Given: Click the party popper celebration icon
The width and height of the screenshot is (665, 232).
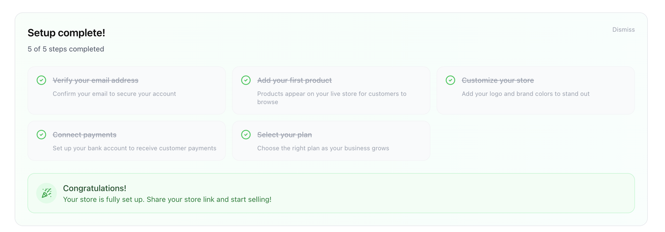Looking at the screenshot, I should coord(47,193).
